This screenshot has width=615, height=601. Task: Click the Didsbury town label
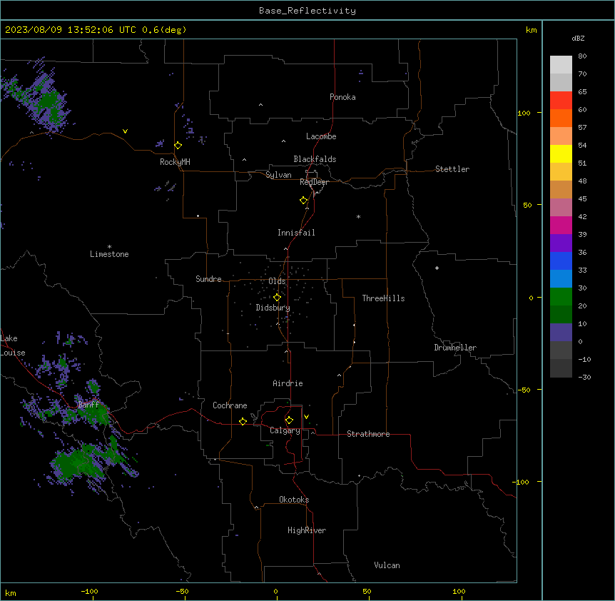tap(273, 308)
